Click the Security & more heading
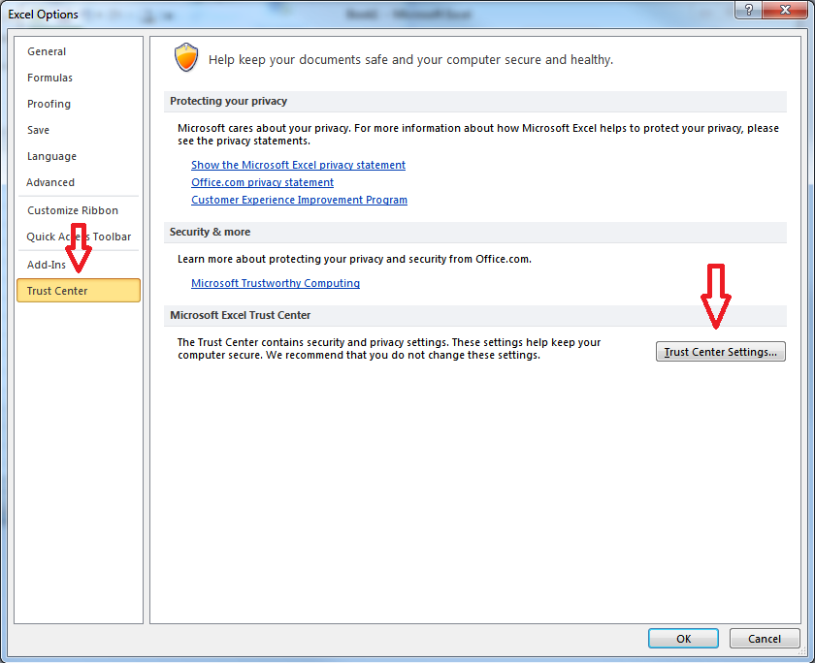Viewport: 815px width, 663px height. [210, 232]
